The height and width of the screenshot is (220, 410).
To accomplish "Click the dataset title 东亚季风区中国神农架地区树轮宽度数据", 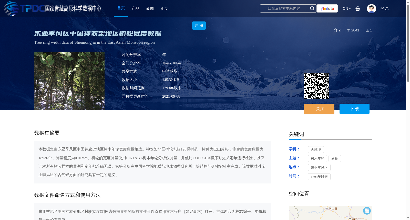I will [98, 33].
